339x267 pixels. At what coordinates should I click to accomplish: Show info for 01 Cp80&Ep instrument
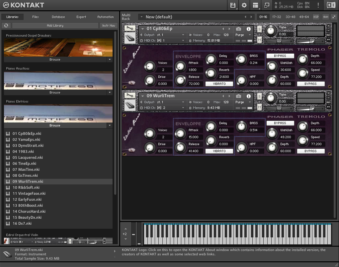click(249, 29)
